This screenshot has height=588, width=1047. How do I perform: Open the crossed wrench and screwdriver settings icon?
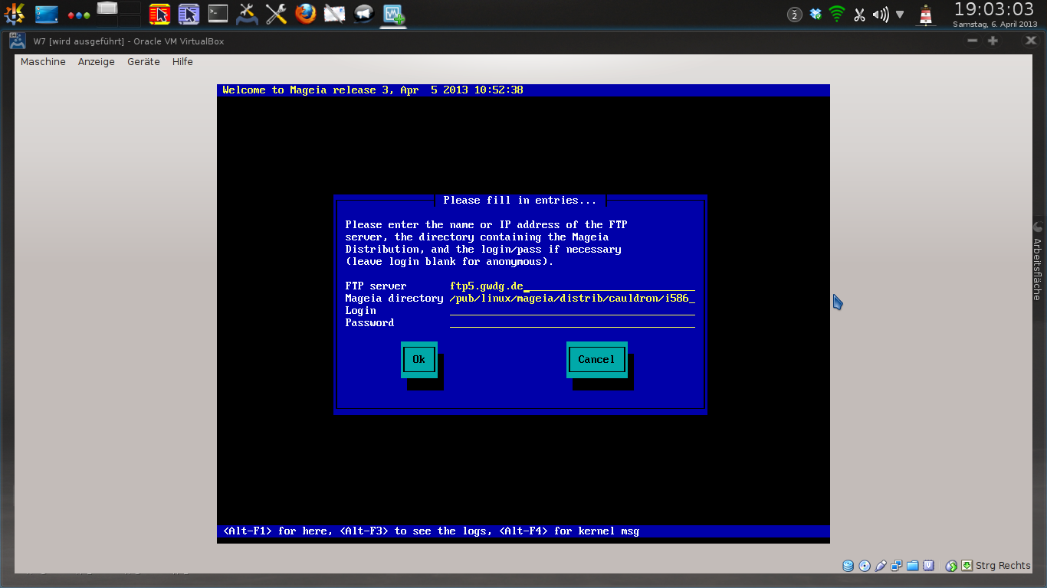tap(276, 14)
